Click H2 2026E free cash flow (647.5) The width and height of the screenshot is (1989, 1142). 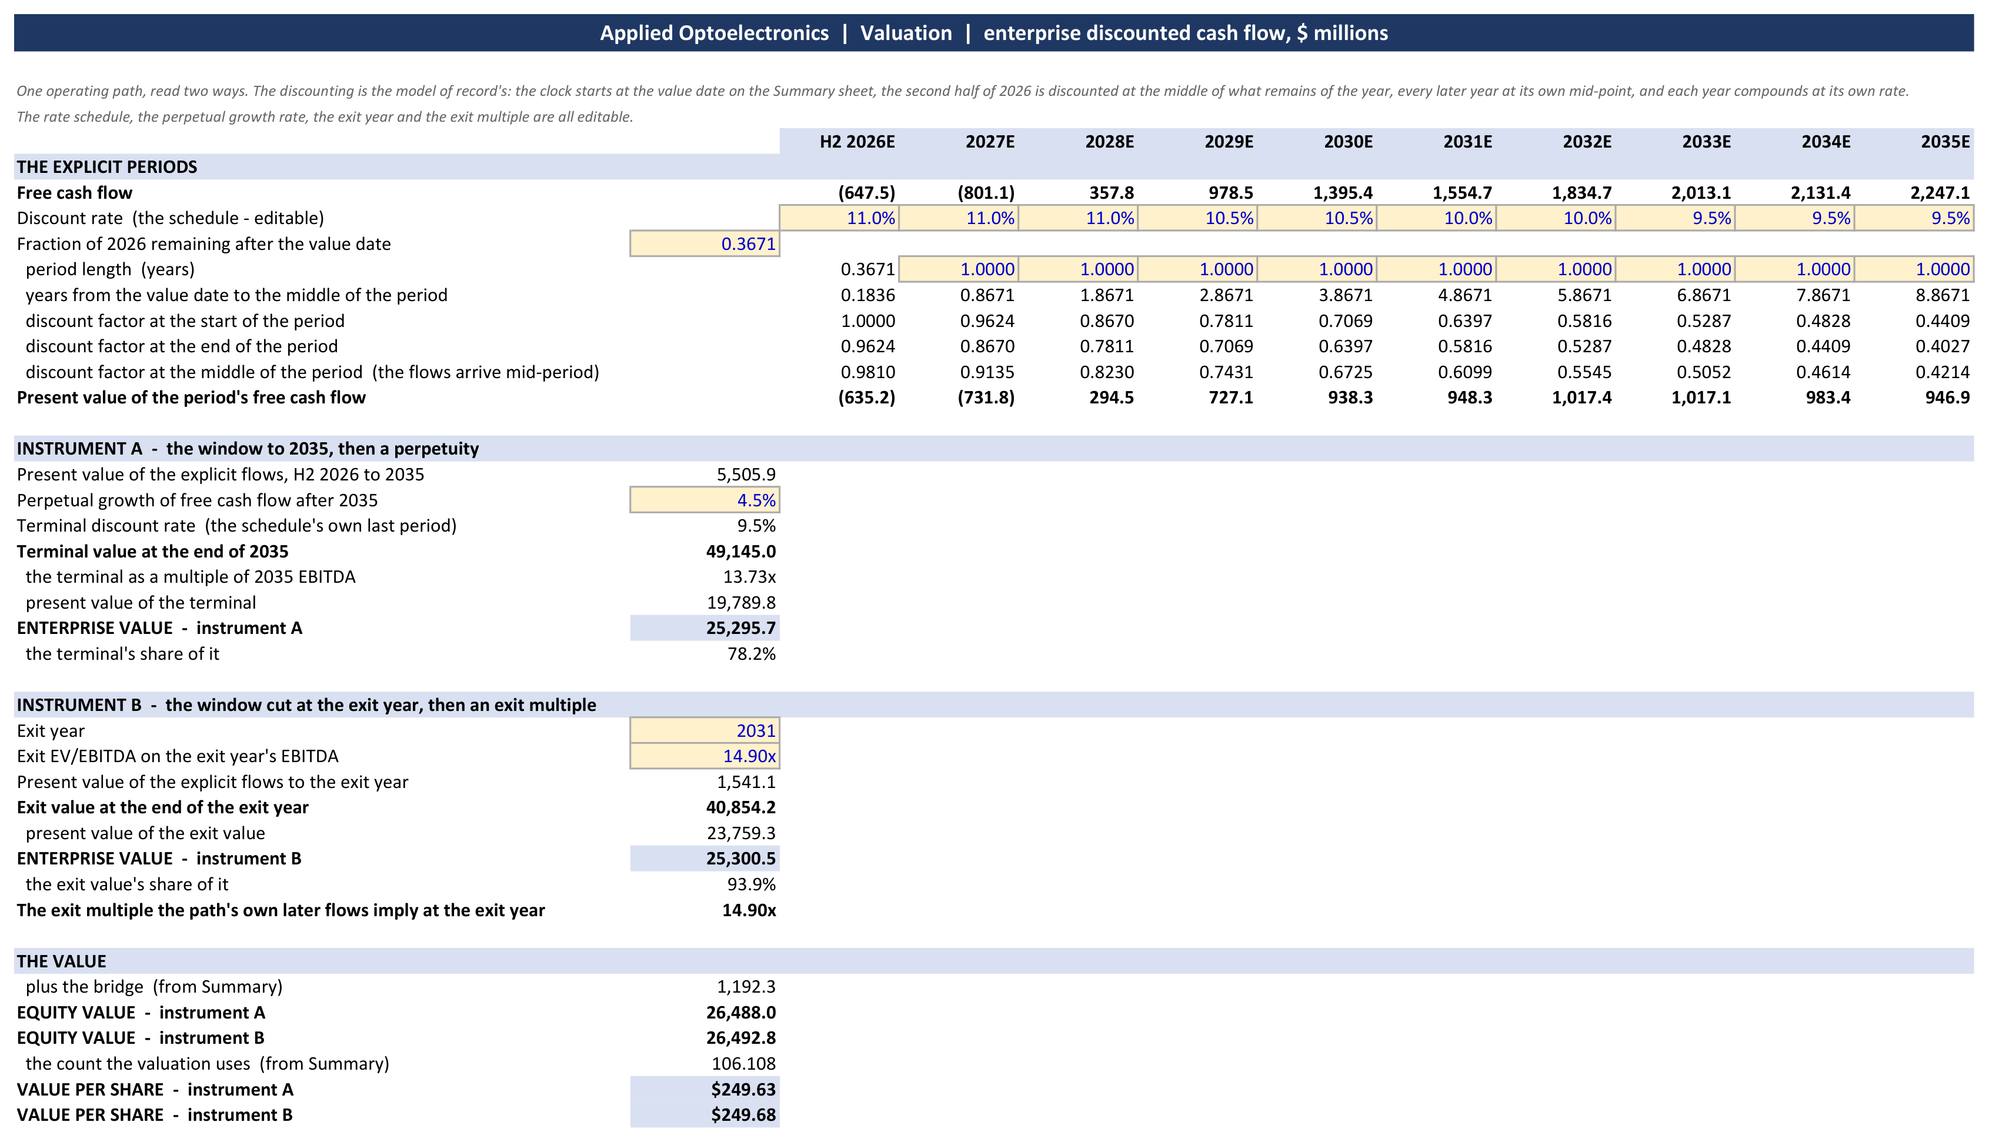867,193
